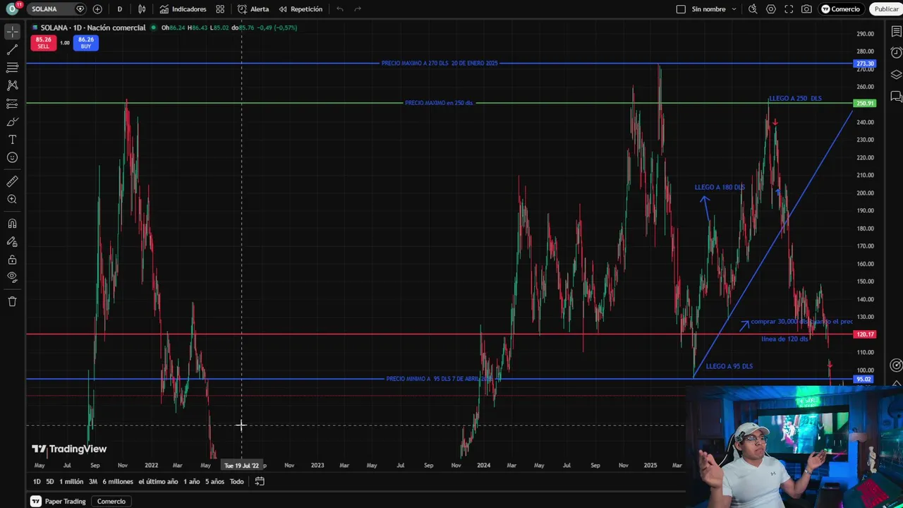Select the zoom-in tool
Screen dimensions: 903x508
12,200
